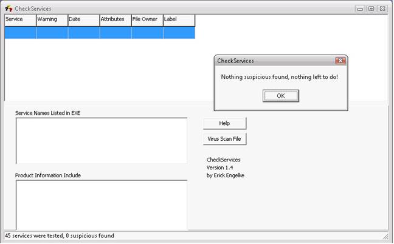Click the Virus Scan File button
This screenshot has height=244, width=394.
[224, 139]
